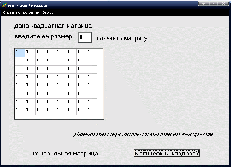Select the matrix cell in row two, column two

click(30, 61)
